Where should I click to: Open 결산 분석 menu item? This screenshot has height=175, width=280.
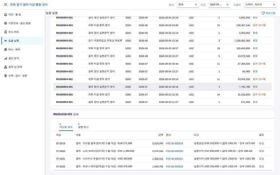tap(22, 58)
